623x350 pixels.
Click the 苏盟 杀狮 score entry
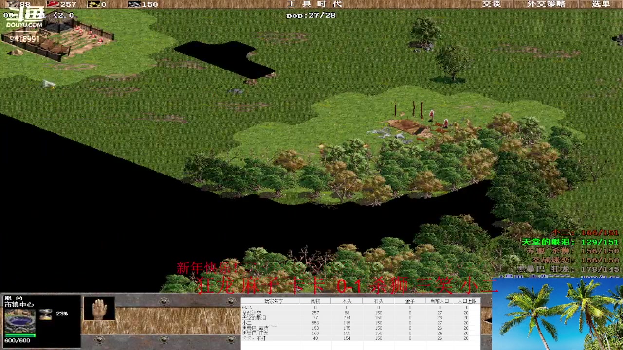(572, 251)
